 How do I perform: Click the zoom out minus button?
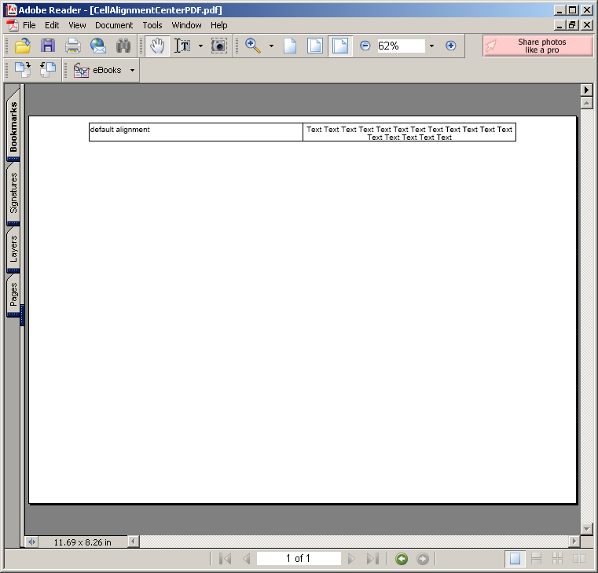(365, 46)
